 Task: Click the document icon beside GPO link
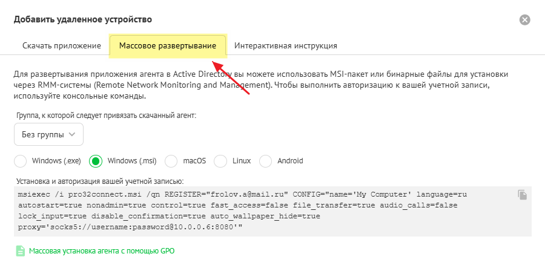click(20, 250)
